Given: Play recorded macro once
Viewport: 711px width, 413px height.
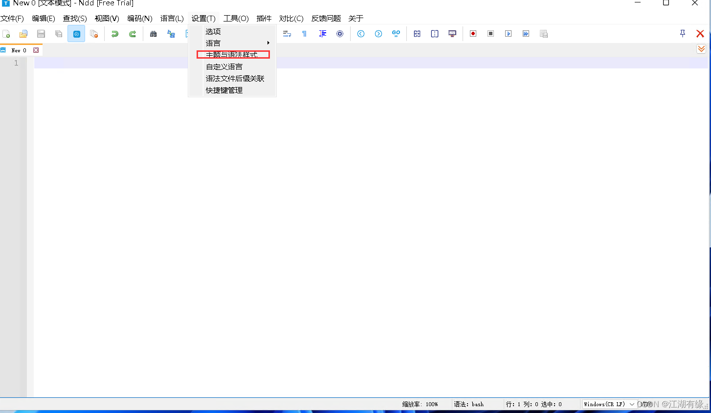Looking at the screenshot, I should pyautogui.click(x=508, y=34).
